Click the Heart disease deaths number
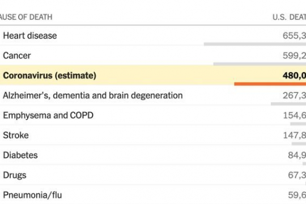 294,36
